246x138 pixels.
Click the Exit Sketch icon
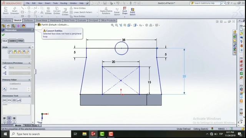(6, 11)
